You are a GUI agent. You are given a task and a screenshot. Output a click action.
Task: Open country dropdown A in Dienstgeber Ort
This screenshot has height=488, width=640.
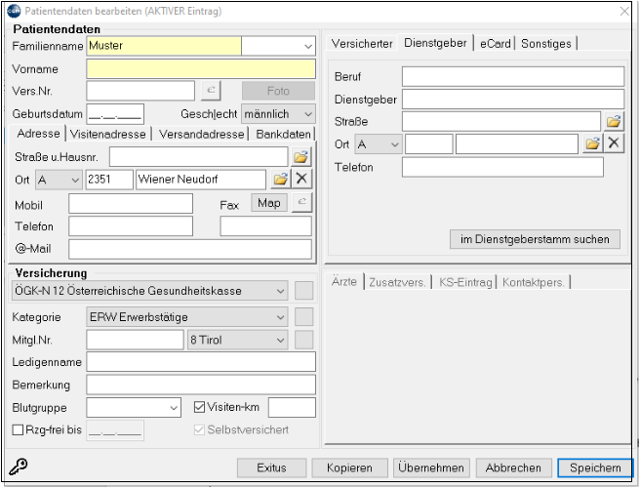[379, 144]
